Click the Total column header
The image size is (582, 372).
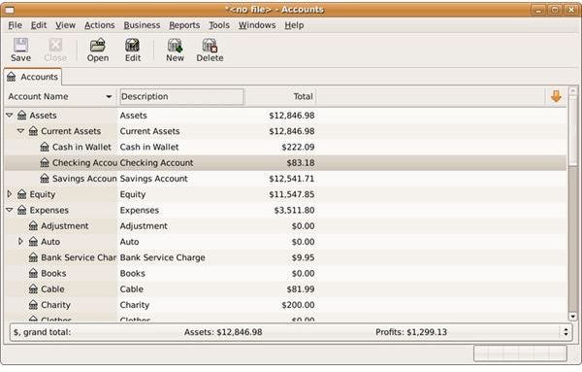[280, 96]
